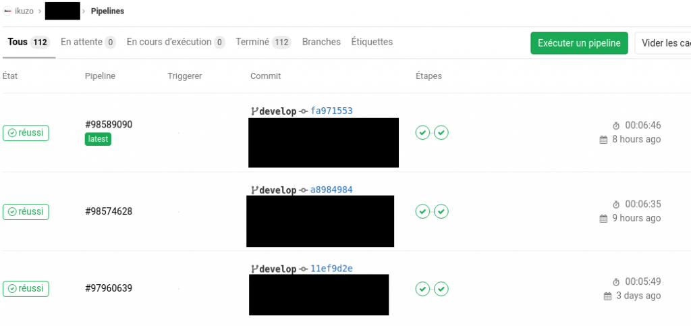Click the Exécuter un pipeline button

click(579, 43)
